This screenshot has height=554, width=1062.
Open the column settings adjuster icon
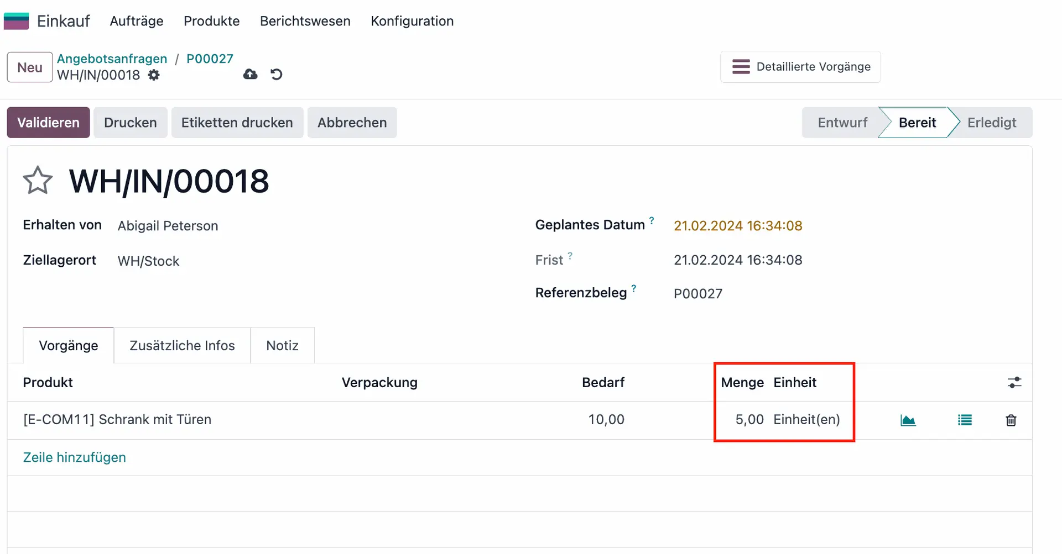[x=1014, y=382]
